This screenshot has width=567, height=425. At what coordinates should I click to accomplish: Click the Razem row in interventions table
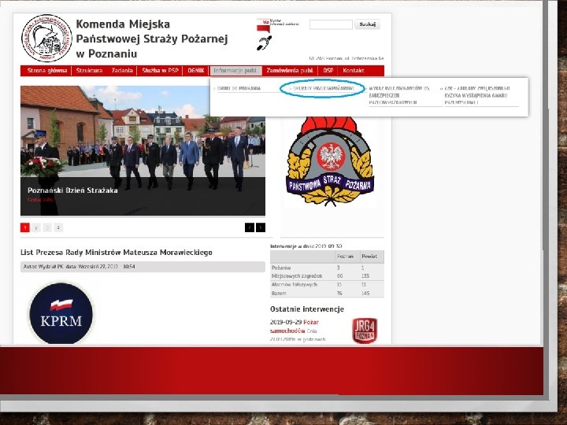328,294
